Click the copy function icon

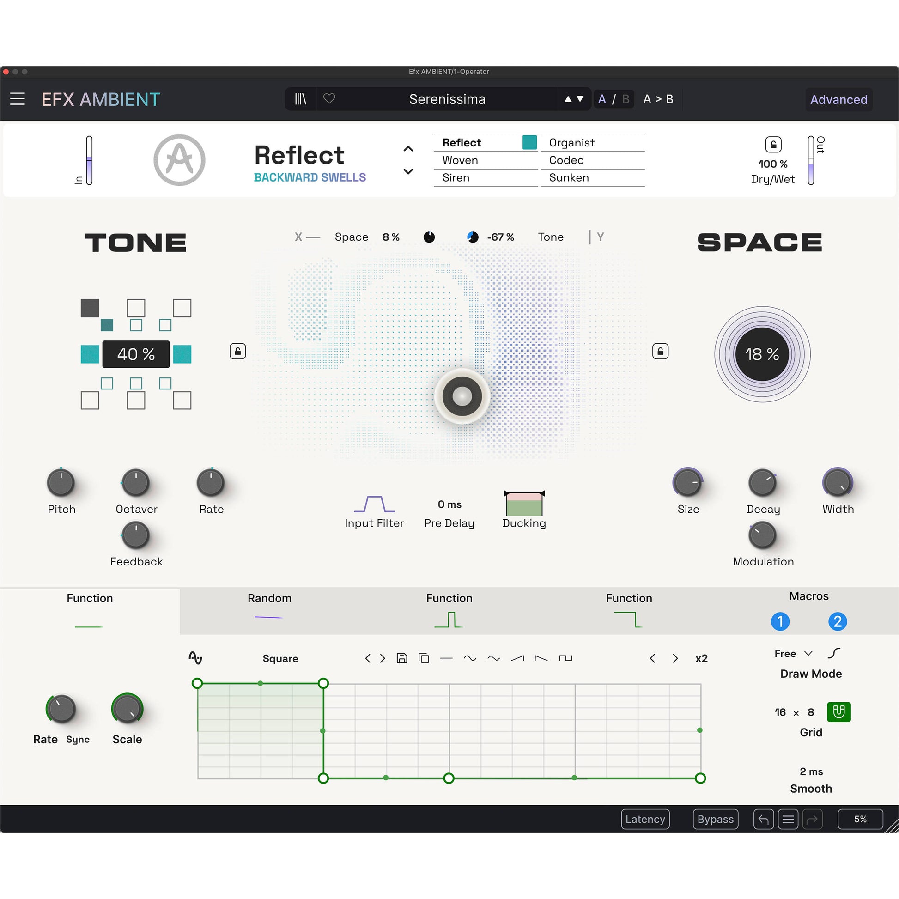(x=424, y=658)
